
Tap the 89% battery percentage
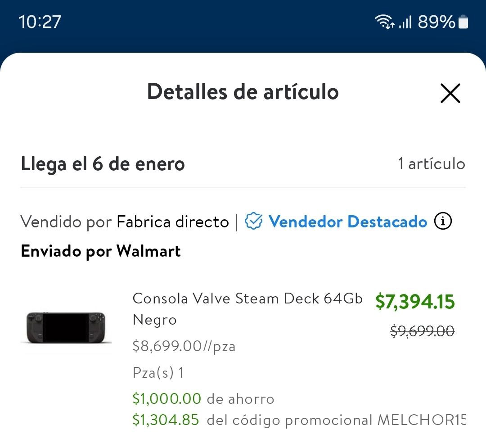coord(436,22)
